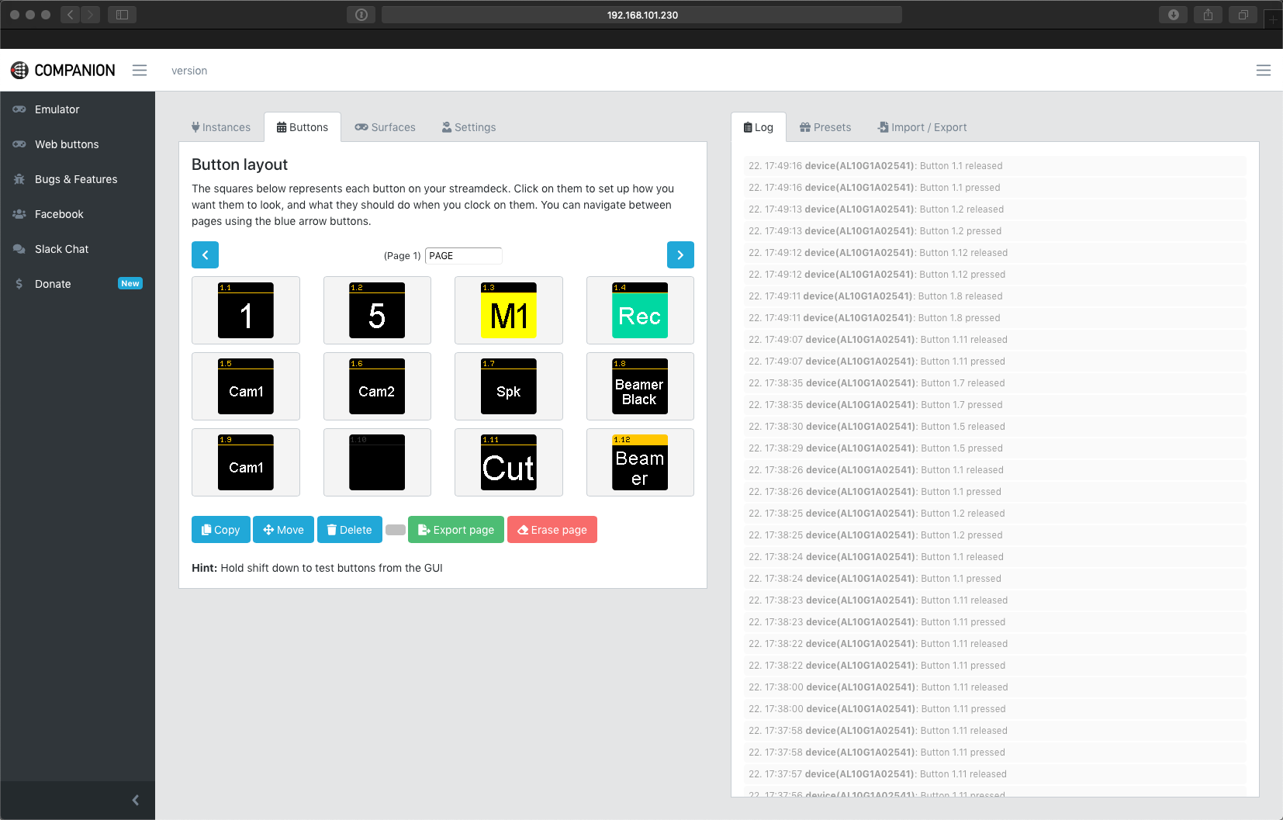This screenshot has width=1283, height=820.
Task: Click the privacy report icon left of address bar
Action: pyautogui.click(x=361, y=15)
